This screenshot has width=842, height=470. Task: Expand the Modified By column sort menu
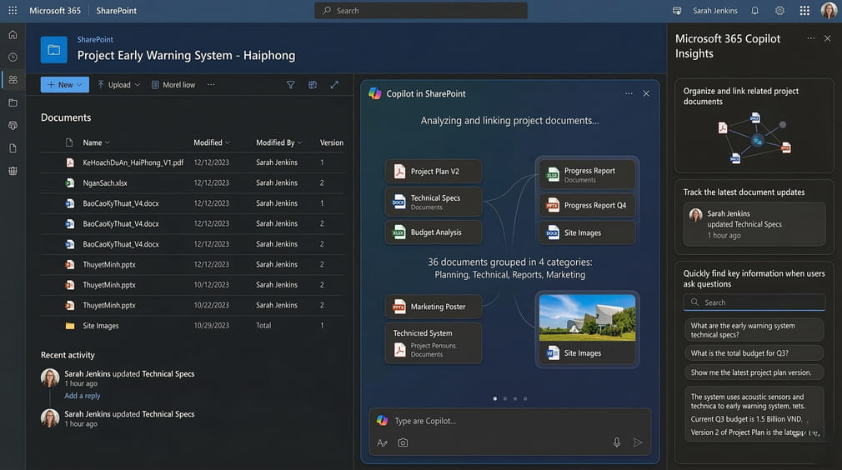point(299,142)
